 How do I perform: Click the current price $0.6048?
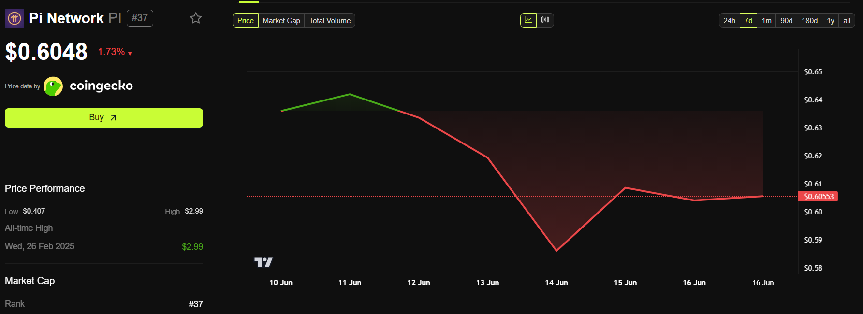[x=46, y=52]
